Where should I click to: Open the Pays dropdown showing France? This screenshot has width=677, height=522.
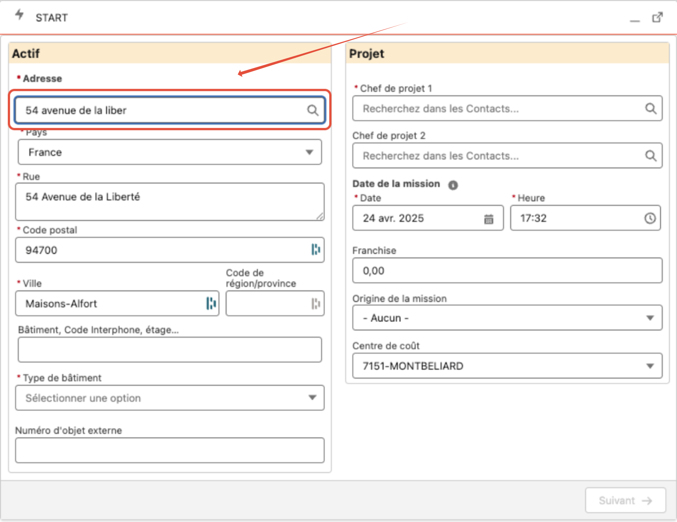pos(170,152)
